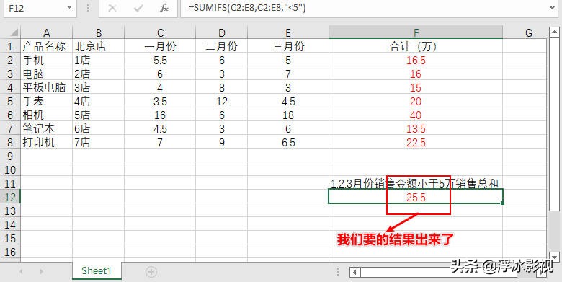562x282 pixels.
Task: Click the 合计（万） header cell
Action: point(416,46)
